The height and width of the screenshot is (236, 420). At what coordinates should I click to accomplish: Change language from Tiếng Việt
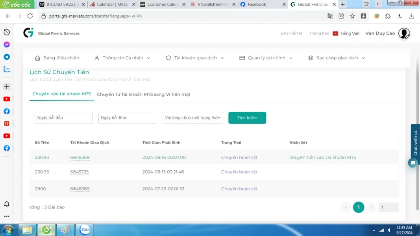(346, 33)
